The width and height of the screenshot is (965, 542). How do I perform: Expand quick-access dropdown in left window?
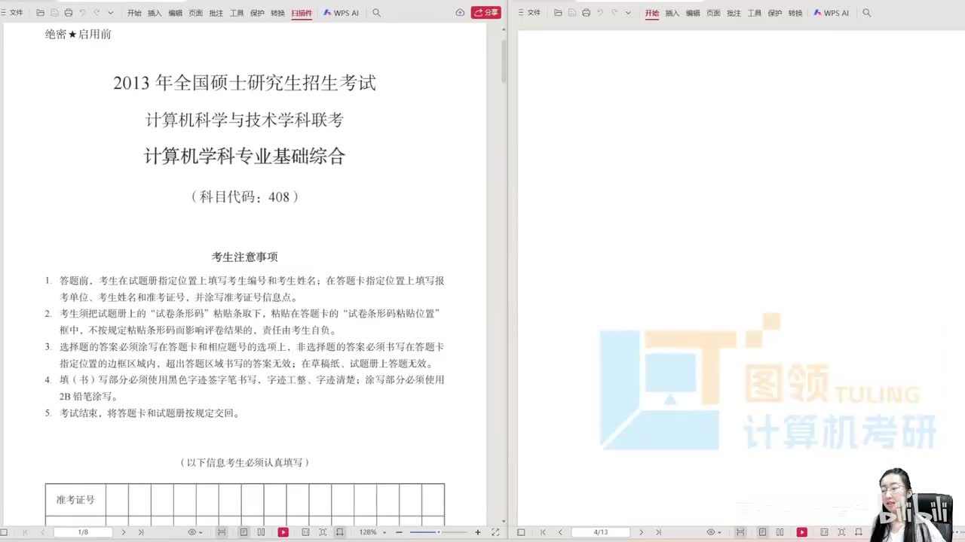point(110,13)
